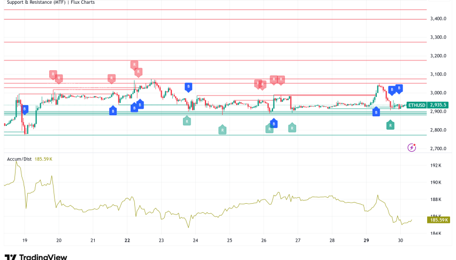Viewport: 456px width, 260px height.
Task: Select the leftmost red R marker
Action: click(53, 74)
